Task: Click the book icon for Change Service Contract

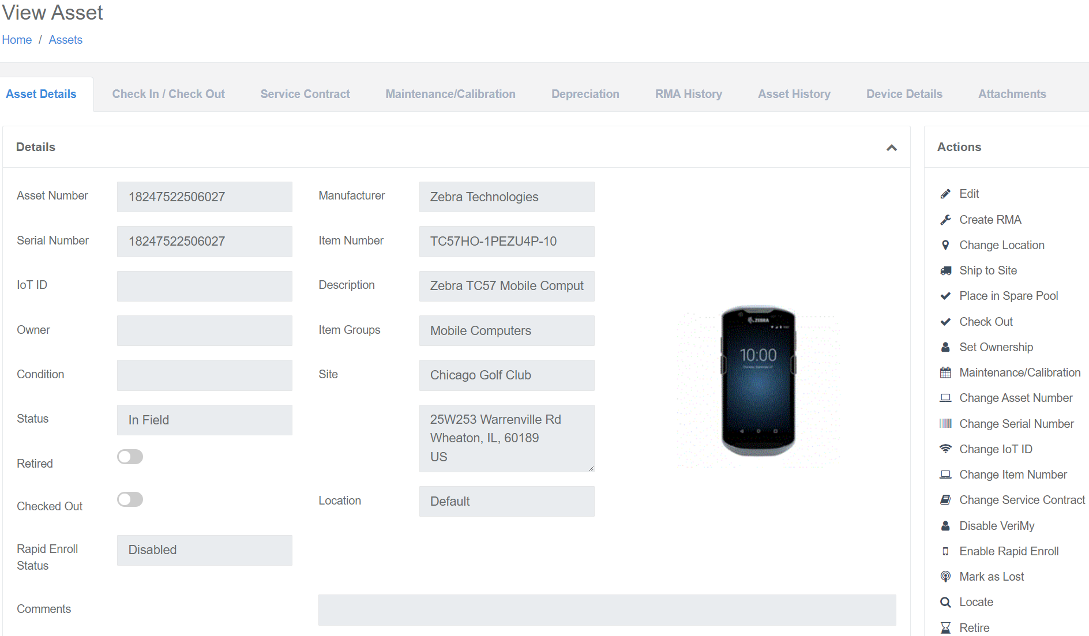Action: pos(945,500)
